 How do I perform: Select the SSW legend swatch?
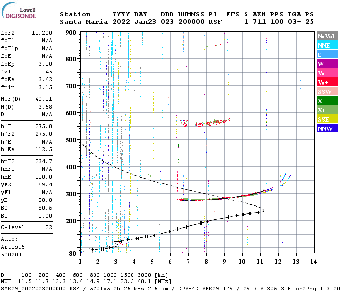point(327,91)
